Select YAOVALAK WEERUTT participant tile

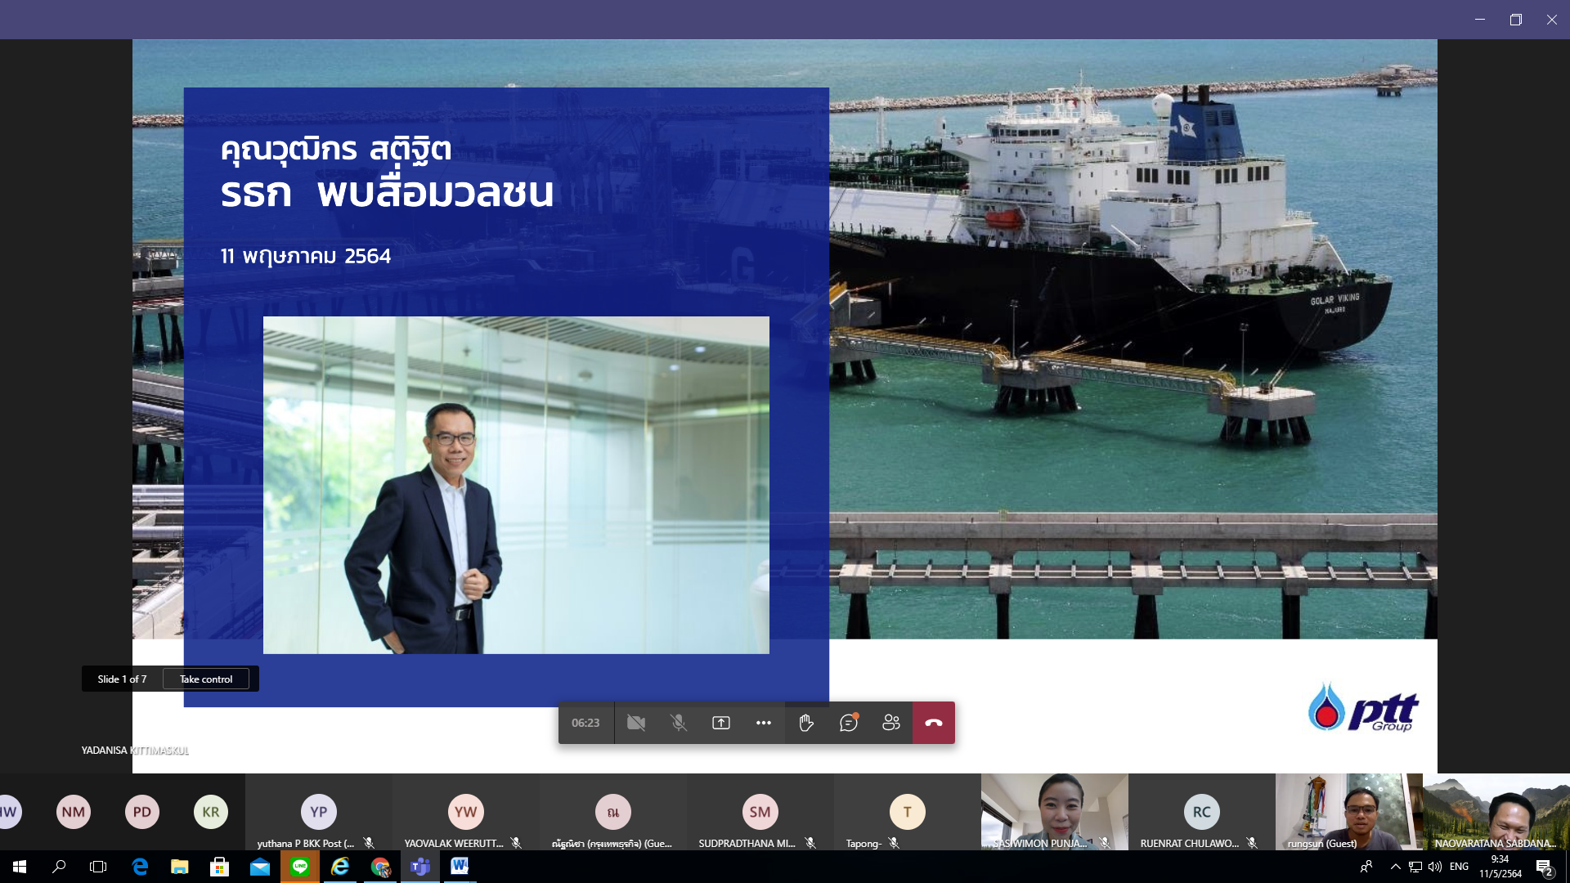465,812
